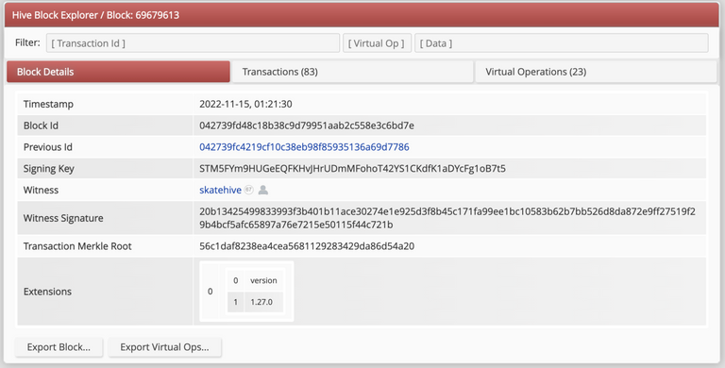Click the reputation badge 67 next to skatehive

coord(249,190)
